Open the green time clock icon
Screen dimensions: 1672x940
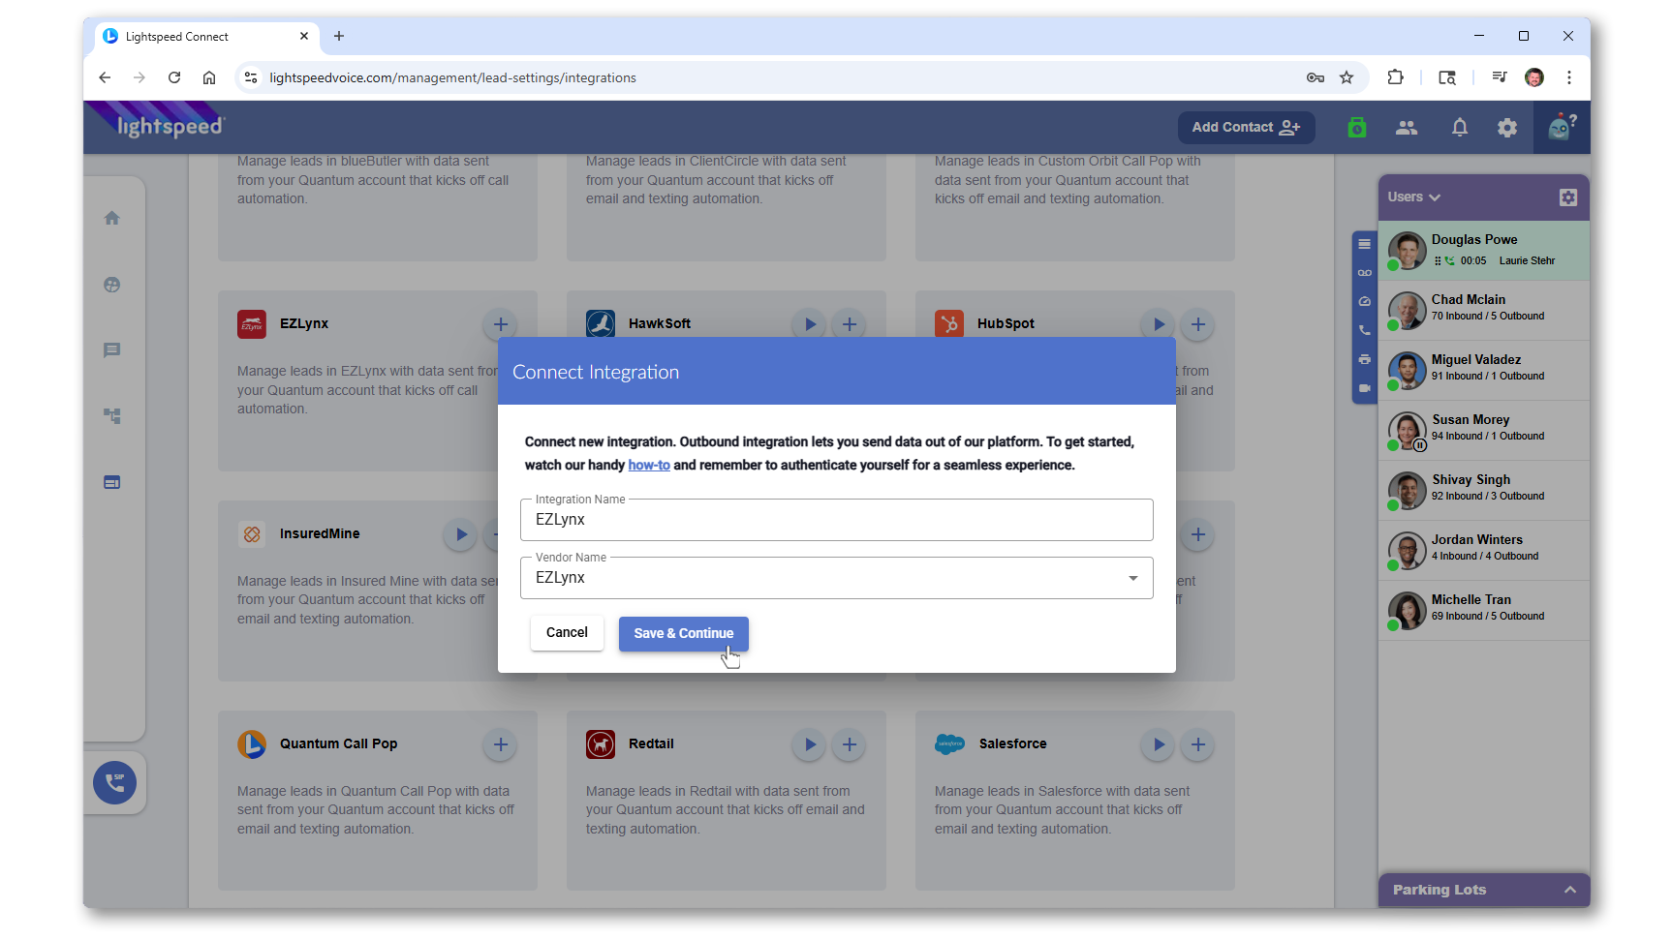click(1357, 127)
